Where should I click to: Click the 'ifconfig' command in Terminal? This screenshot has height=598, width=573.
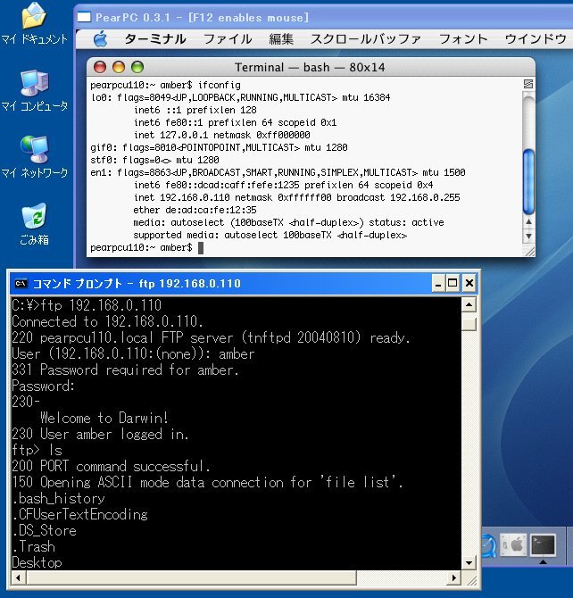point(220,85)
